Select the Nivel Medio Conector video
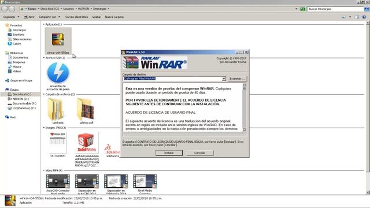This screenshot has height=208, width=370. [x=145, y=184]
